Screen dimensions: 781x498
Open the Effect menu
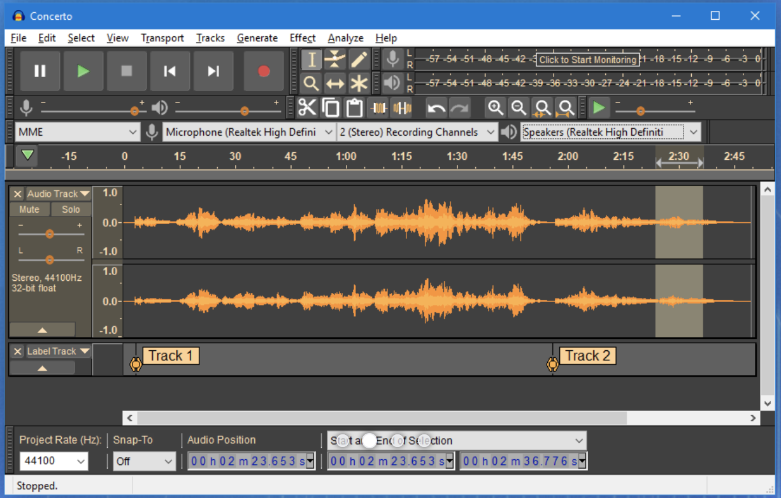tap(302, 38)
